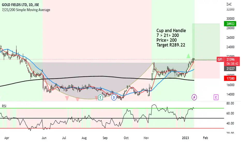
Task: Click the 21227 grey price label
Action: click(x=230, y=69)
